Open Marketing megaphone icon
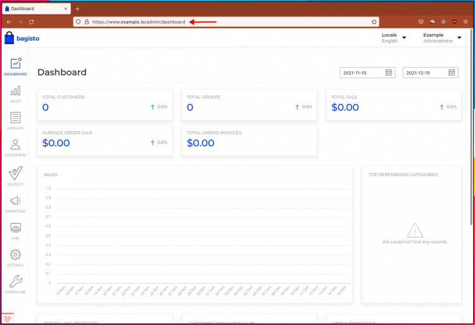The height and width of the screenshot is (325, 475). tap(15, 201)
